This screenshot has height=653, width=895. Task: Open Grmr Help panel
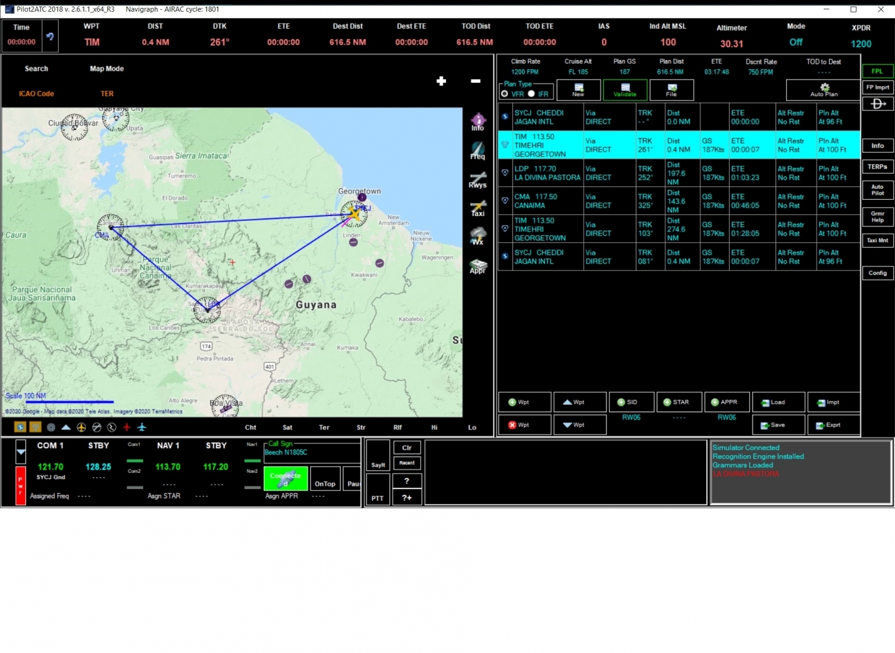click(x=877, y=217)
